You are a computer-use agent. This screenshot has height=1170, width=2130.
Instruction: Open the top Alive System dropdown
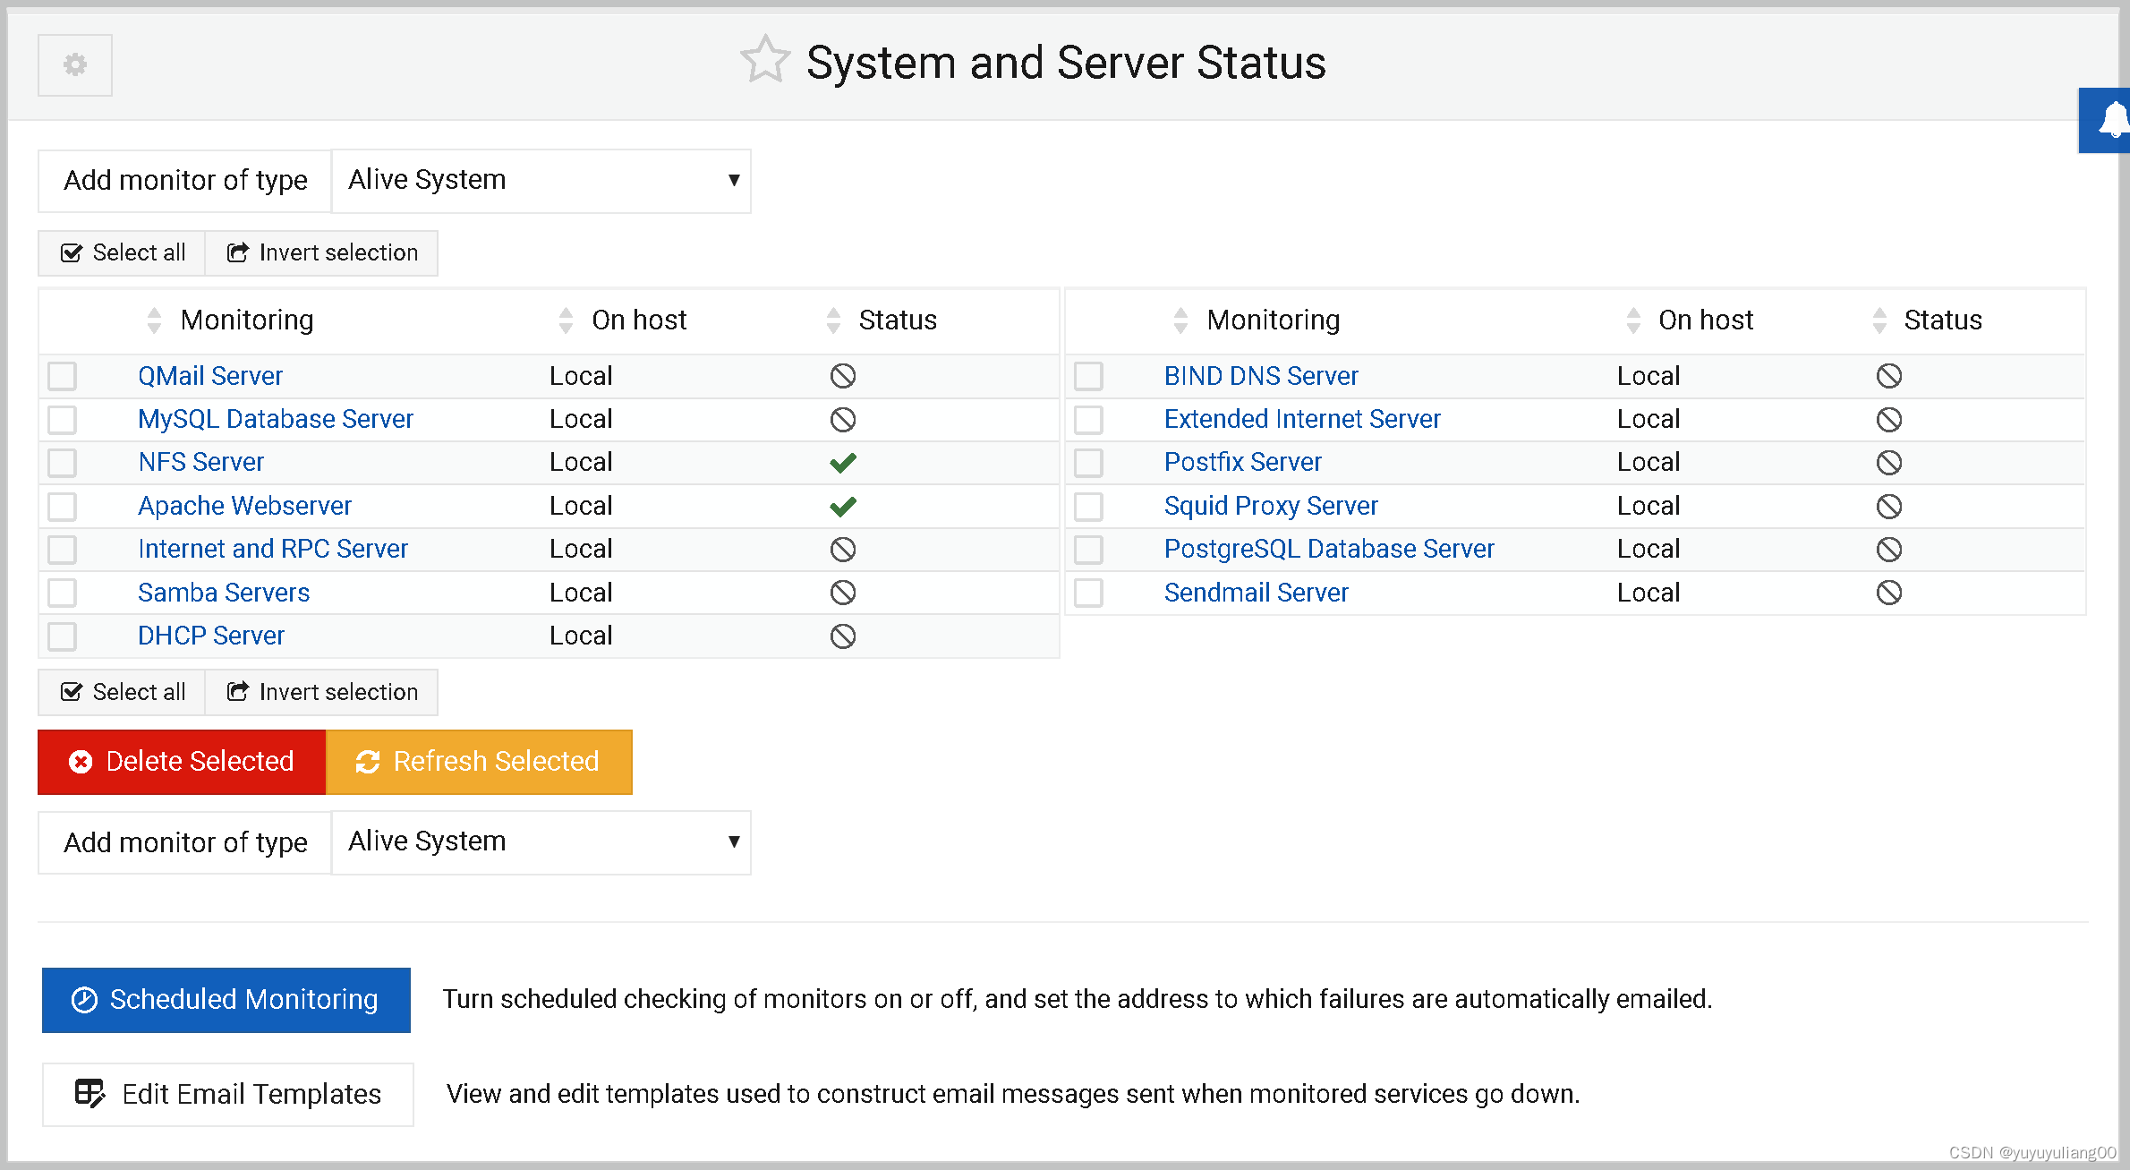click(541, 180)
